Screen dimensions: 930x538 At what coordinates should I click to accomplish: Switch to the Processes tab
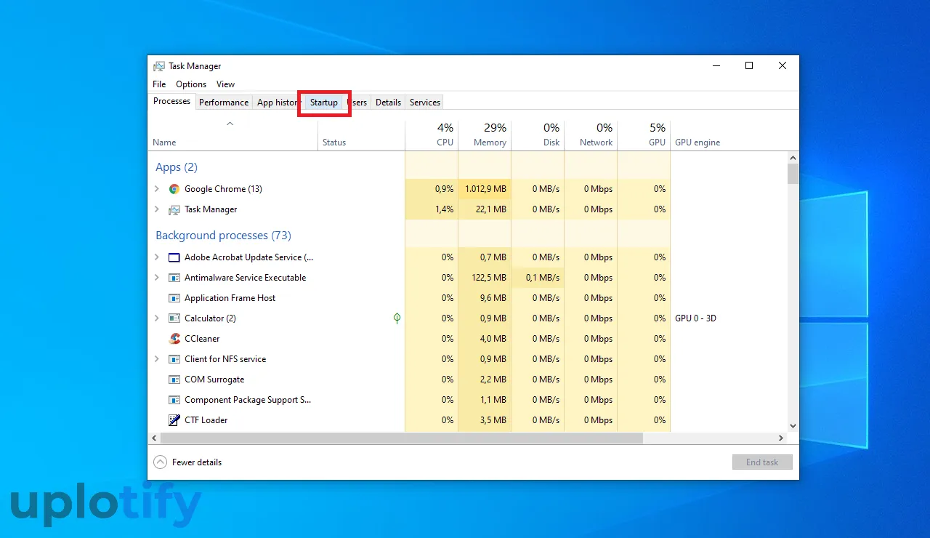(x=172, y=102)
